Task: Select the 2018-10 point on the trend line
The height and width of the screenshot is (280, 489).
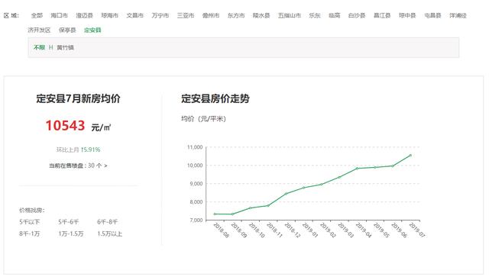Action: pos(251,208)
